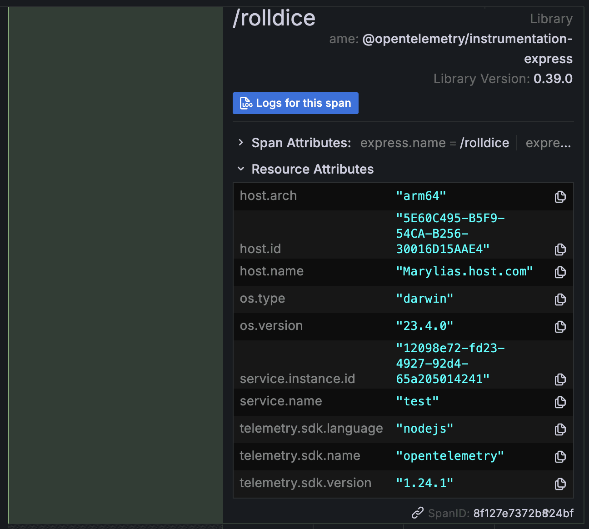
Task: Copy the telemetry.sdk.version value
Action: click(560, 484)
